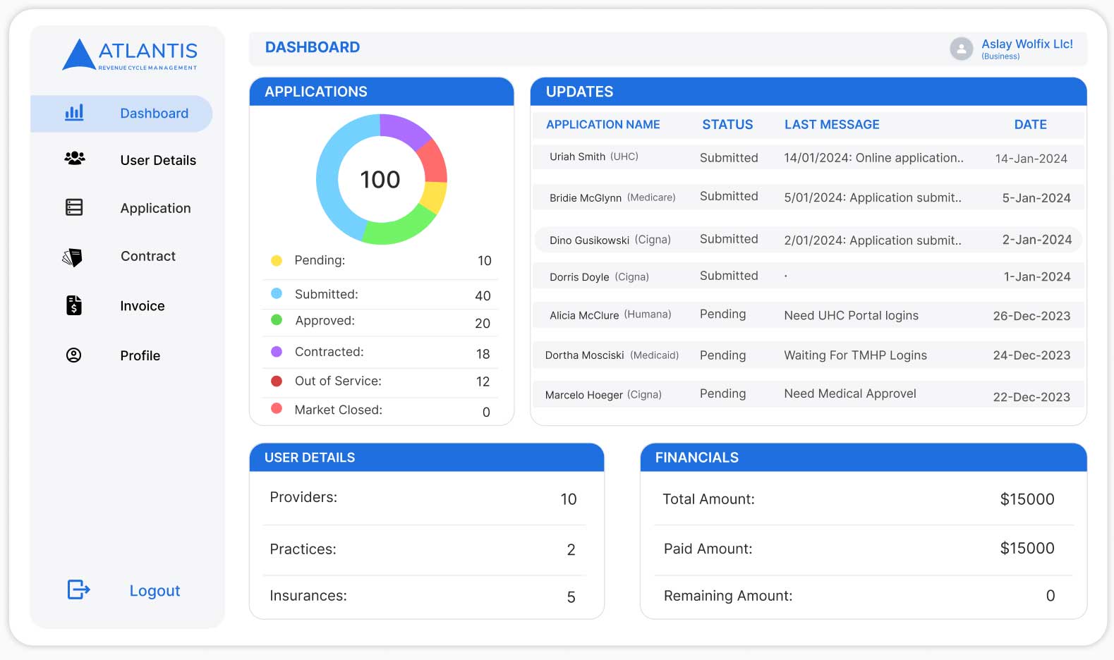Click the User Details people icon
The image size is (1114, 660).
point(74,159)
